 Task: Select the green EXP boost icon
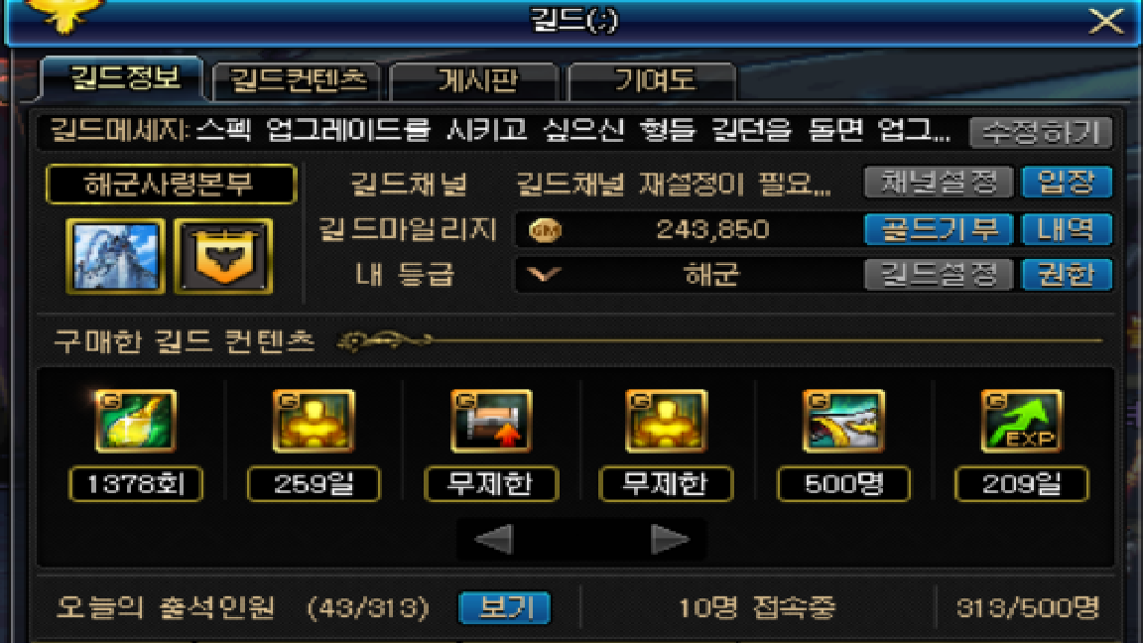tap(1021, 421)
